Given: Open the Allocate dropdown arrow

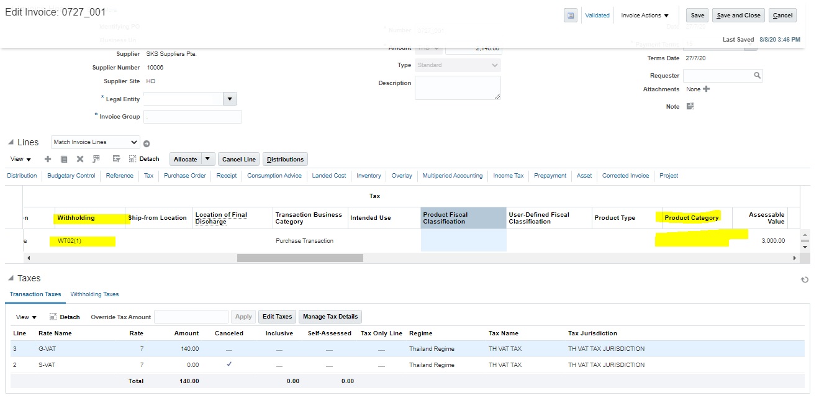Looking at the screenshot, I should click(206, 159).
